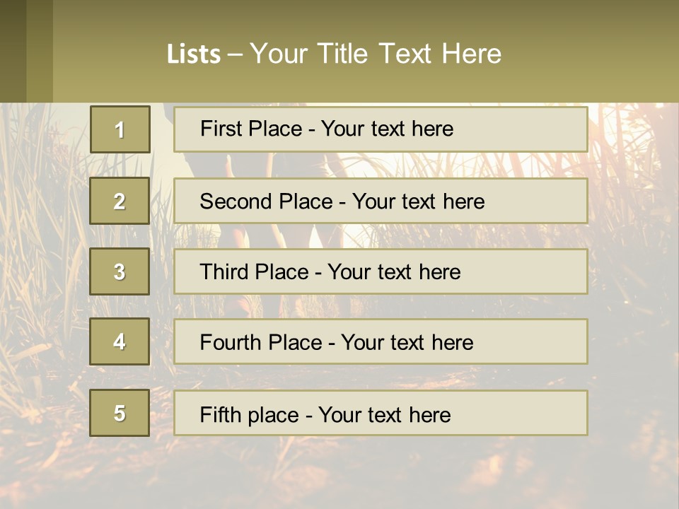
Task: Select the number 2 box
Action: click(x=120, y=201)
